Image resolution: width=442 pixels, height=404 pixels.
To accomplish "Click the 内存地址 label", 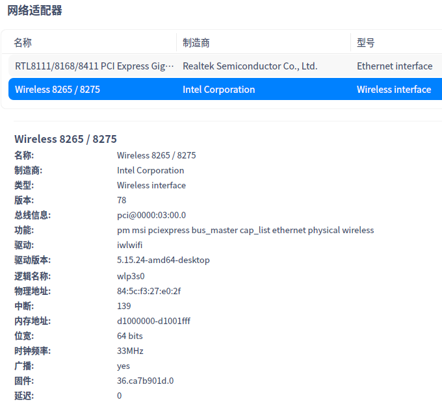I will pos(32,321).
